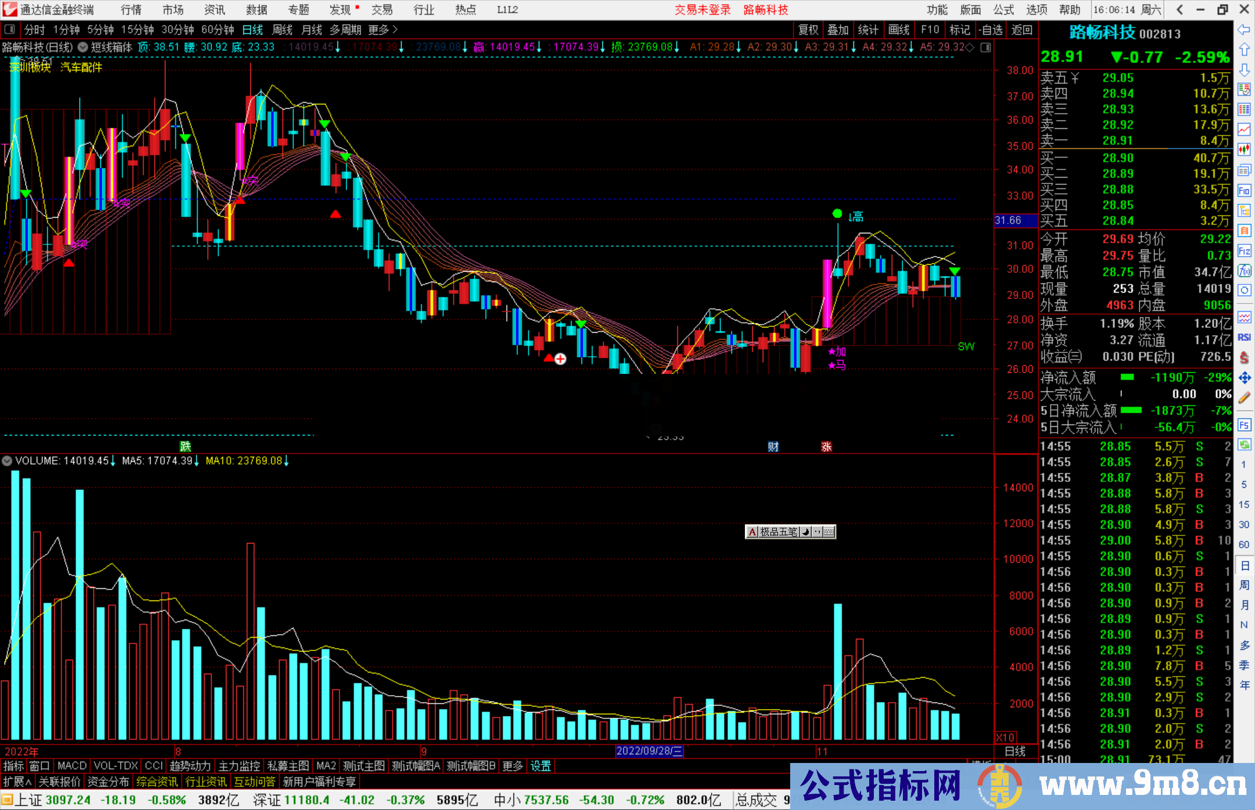The height and width of the screenshot is (810, 1255).
Task: Click the candlestick chart icon in sidebar
Action: (x=1244, y=150)
